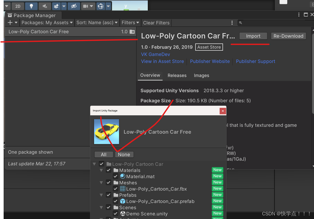
Task: Open VK GameDev publisher link
Action: [156, 54]
